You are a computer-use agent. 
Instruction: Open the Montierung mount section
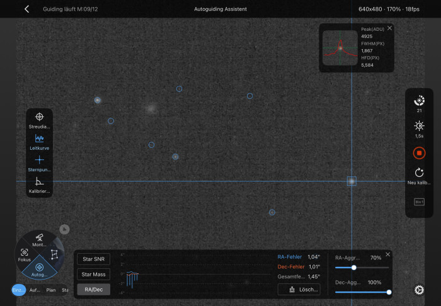tap(39, 241)
